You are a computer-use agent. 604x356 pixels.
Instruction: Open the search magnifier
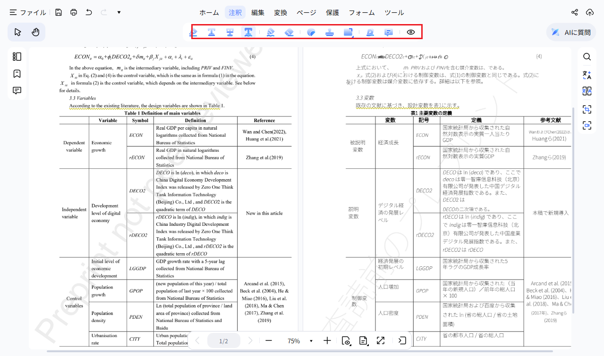587,57
